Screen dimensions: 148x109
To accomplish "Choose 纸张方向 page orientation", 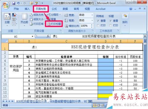I will pyautogui.click(x=37, y=15).
